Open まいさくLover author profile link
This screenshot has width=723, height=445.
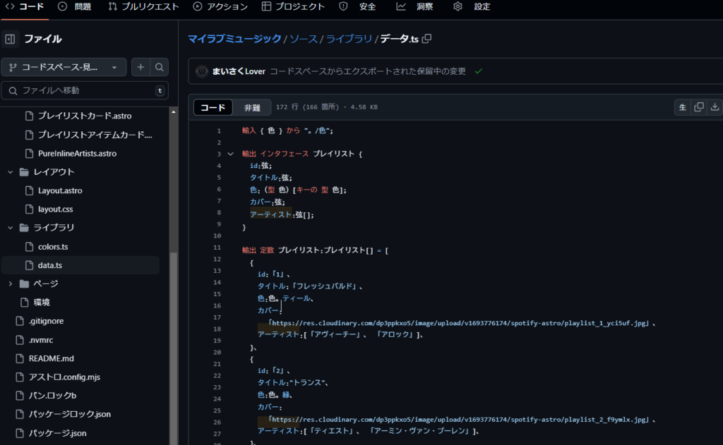point(239,71)
